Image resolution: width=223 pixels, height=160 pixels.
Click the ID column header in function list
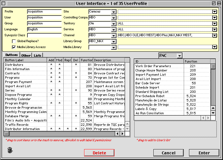(x=159, y=61)
